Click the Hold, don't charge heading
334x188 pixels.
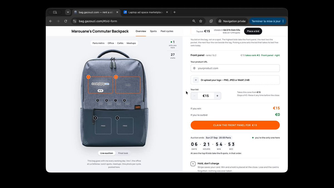[208, 163]
